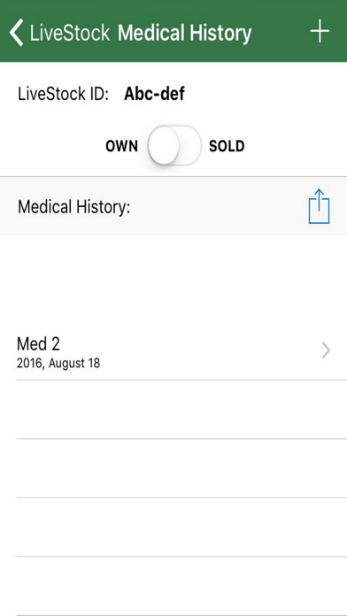Select the Abc-def livestock ID value
This screenshot has width=347, height=616.
[154, 95]
